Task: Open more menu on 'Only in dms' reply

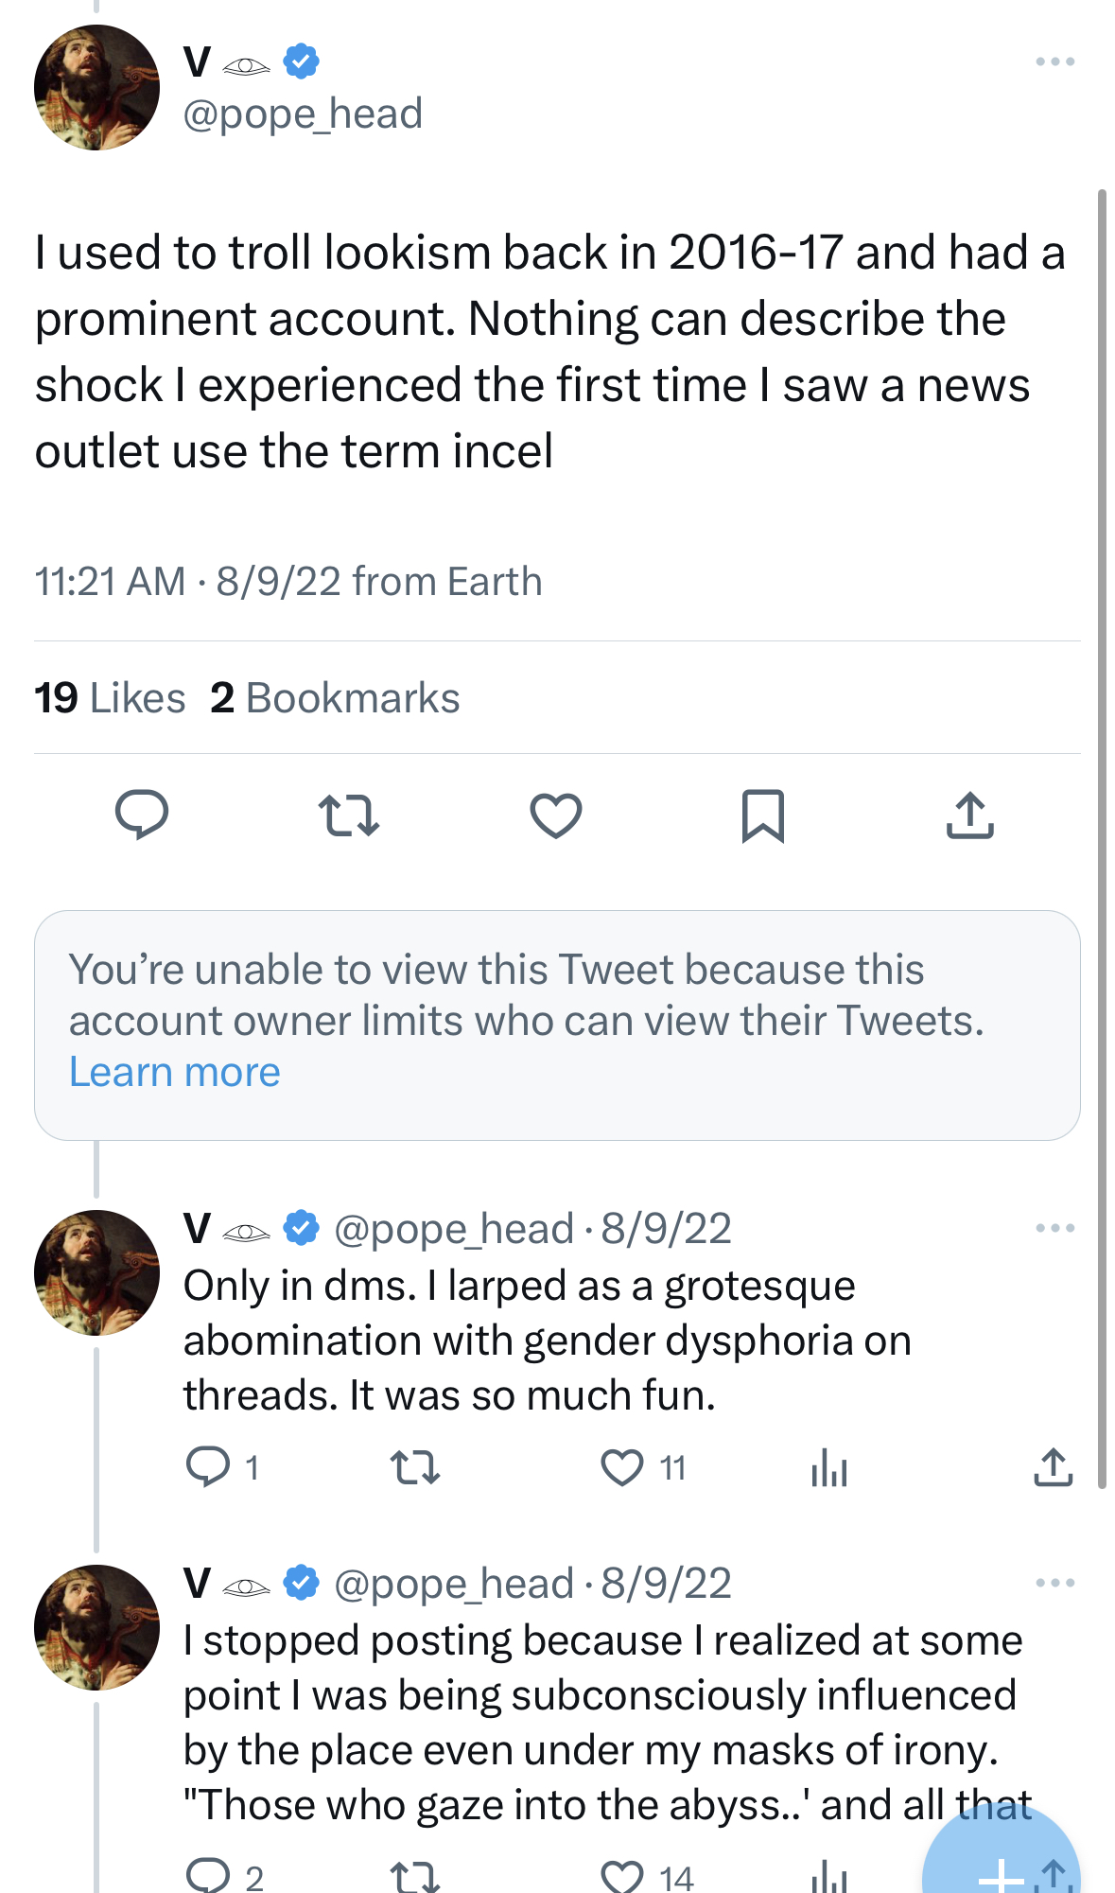Action: [x=1054, y=1228]
